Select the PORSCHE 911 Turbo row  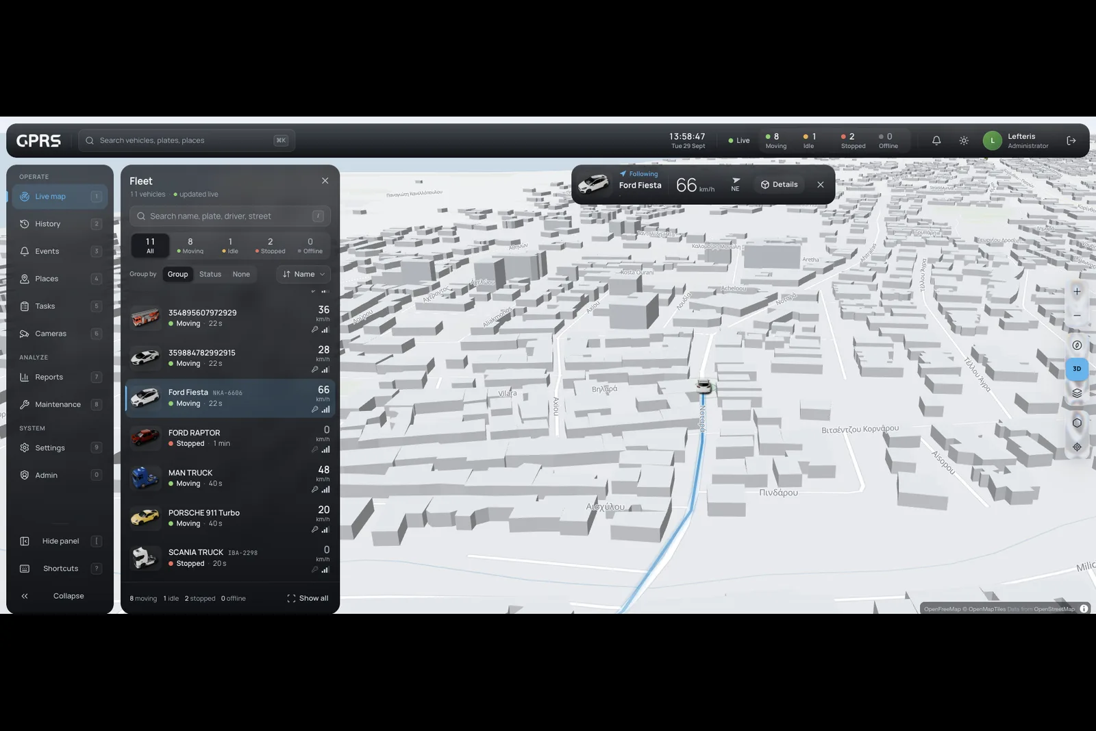point(230,518)
